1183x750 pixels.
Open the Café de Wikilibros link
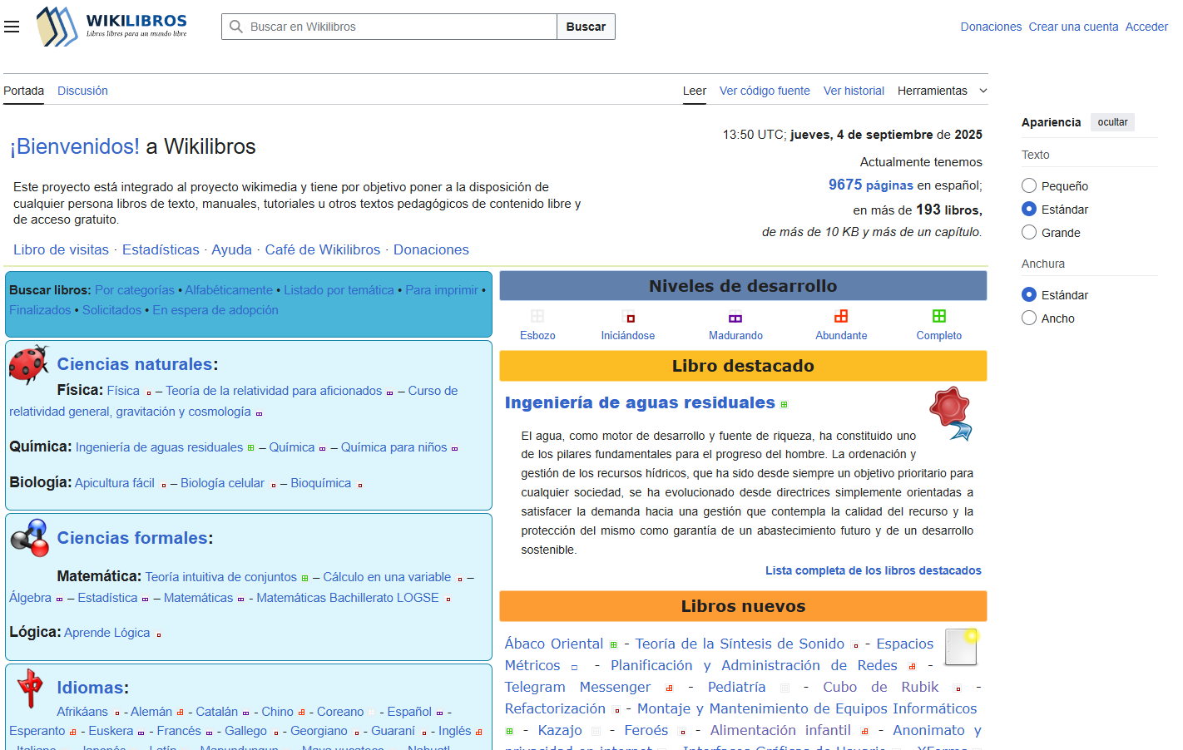pyautogui.click(x=323, y=249)
